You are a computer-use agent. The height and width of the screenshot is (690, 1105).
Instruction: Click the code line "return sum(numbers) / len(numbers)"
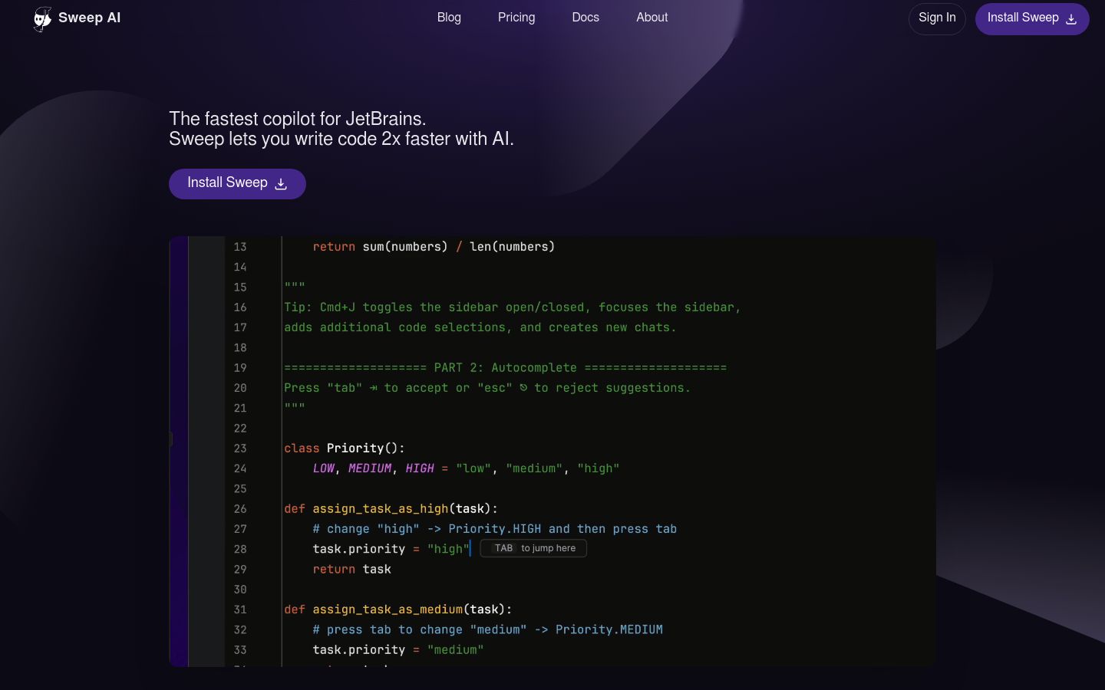434,247
